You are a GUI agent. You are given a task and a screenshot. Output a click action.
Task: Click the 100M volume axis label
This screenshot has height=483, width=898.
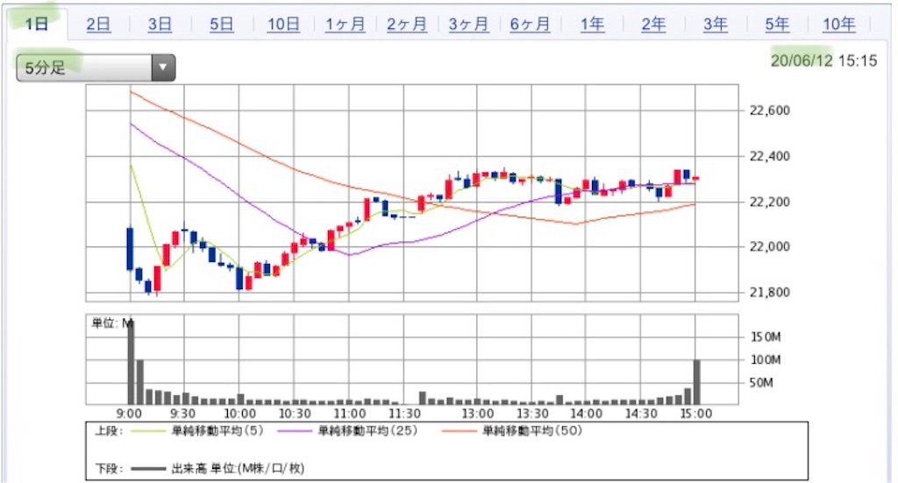point(766,360)
